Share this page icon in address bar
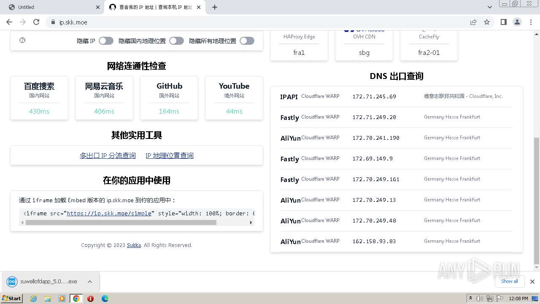The image size is (540, 304). [x=473, y=22]
